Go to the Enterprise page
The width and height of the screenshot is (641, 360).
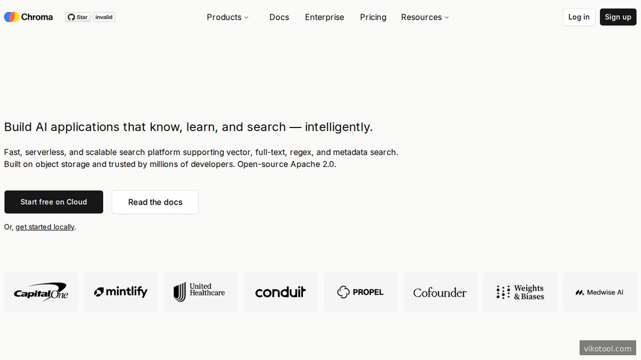tap(325, 17)
